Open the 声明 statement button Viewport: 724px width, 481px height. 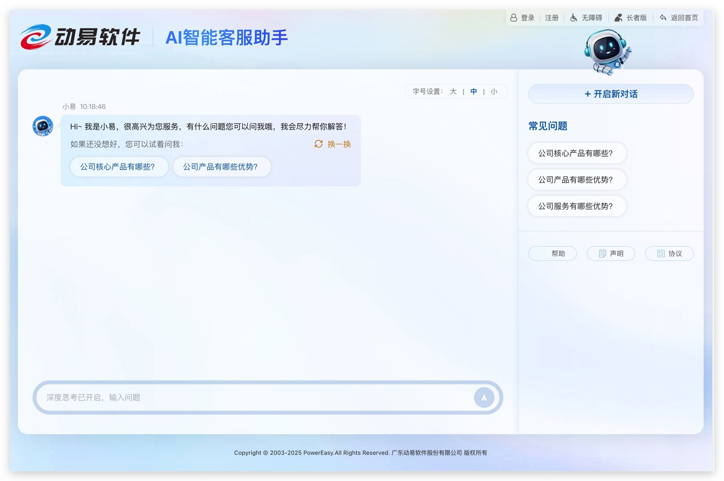coord(611,254)
